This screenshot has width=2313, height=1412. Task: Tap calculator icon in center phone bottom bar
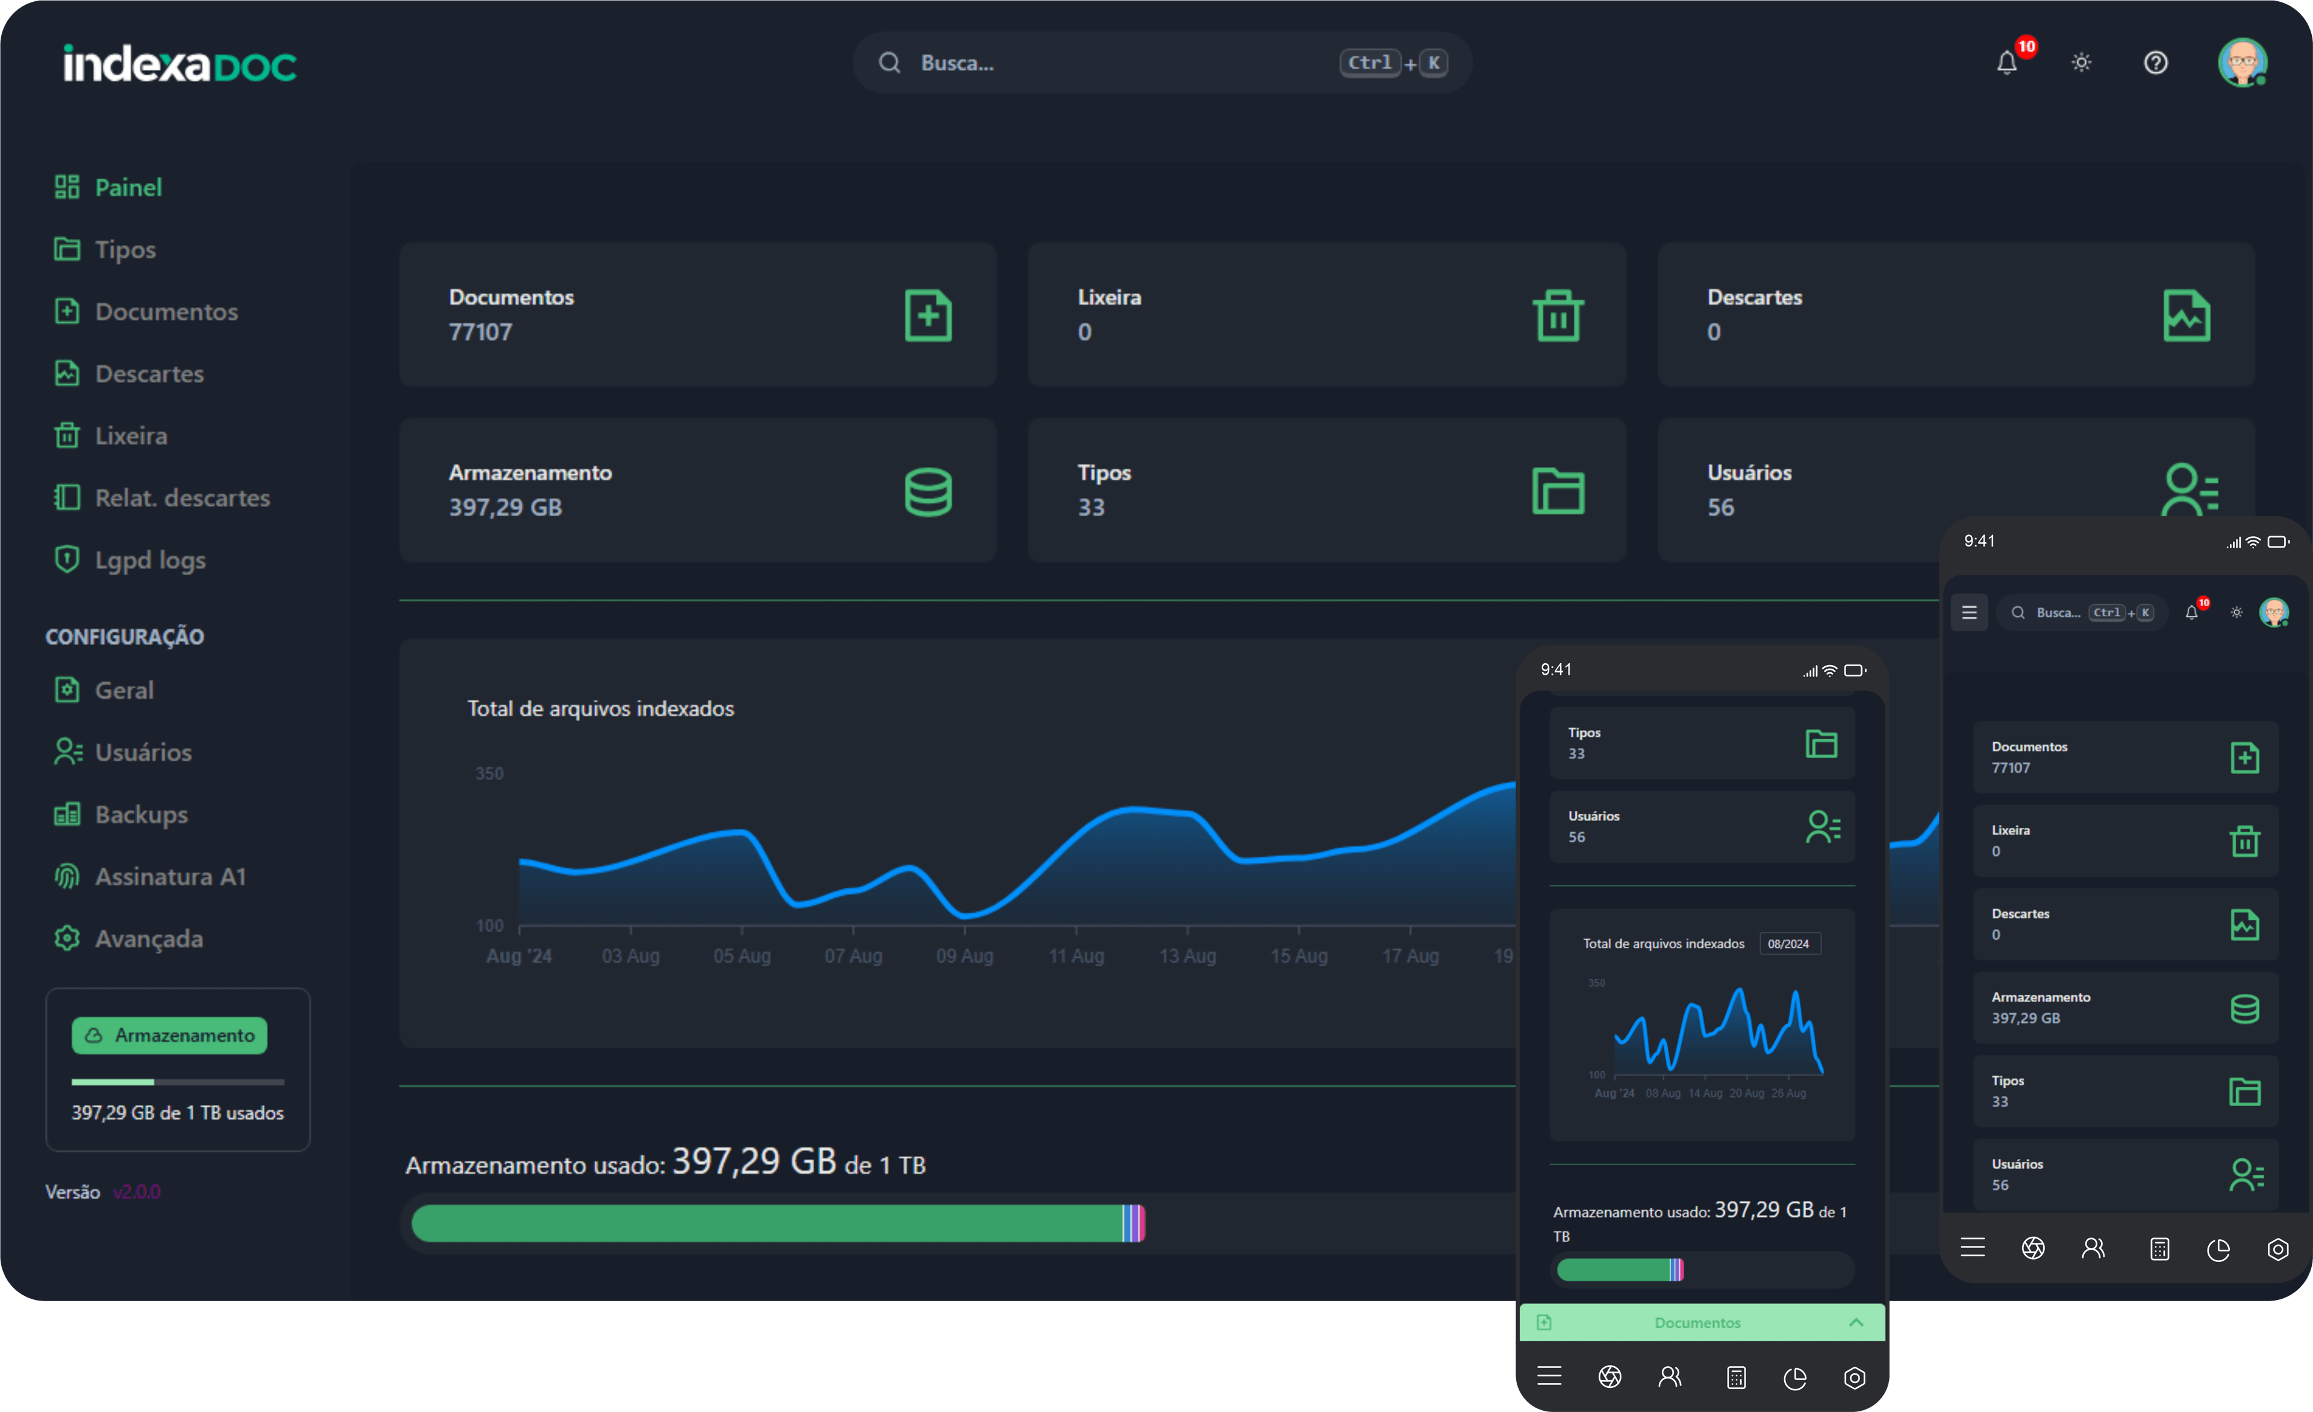1736,1377
